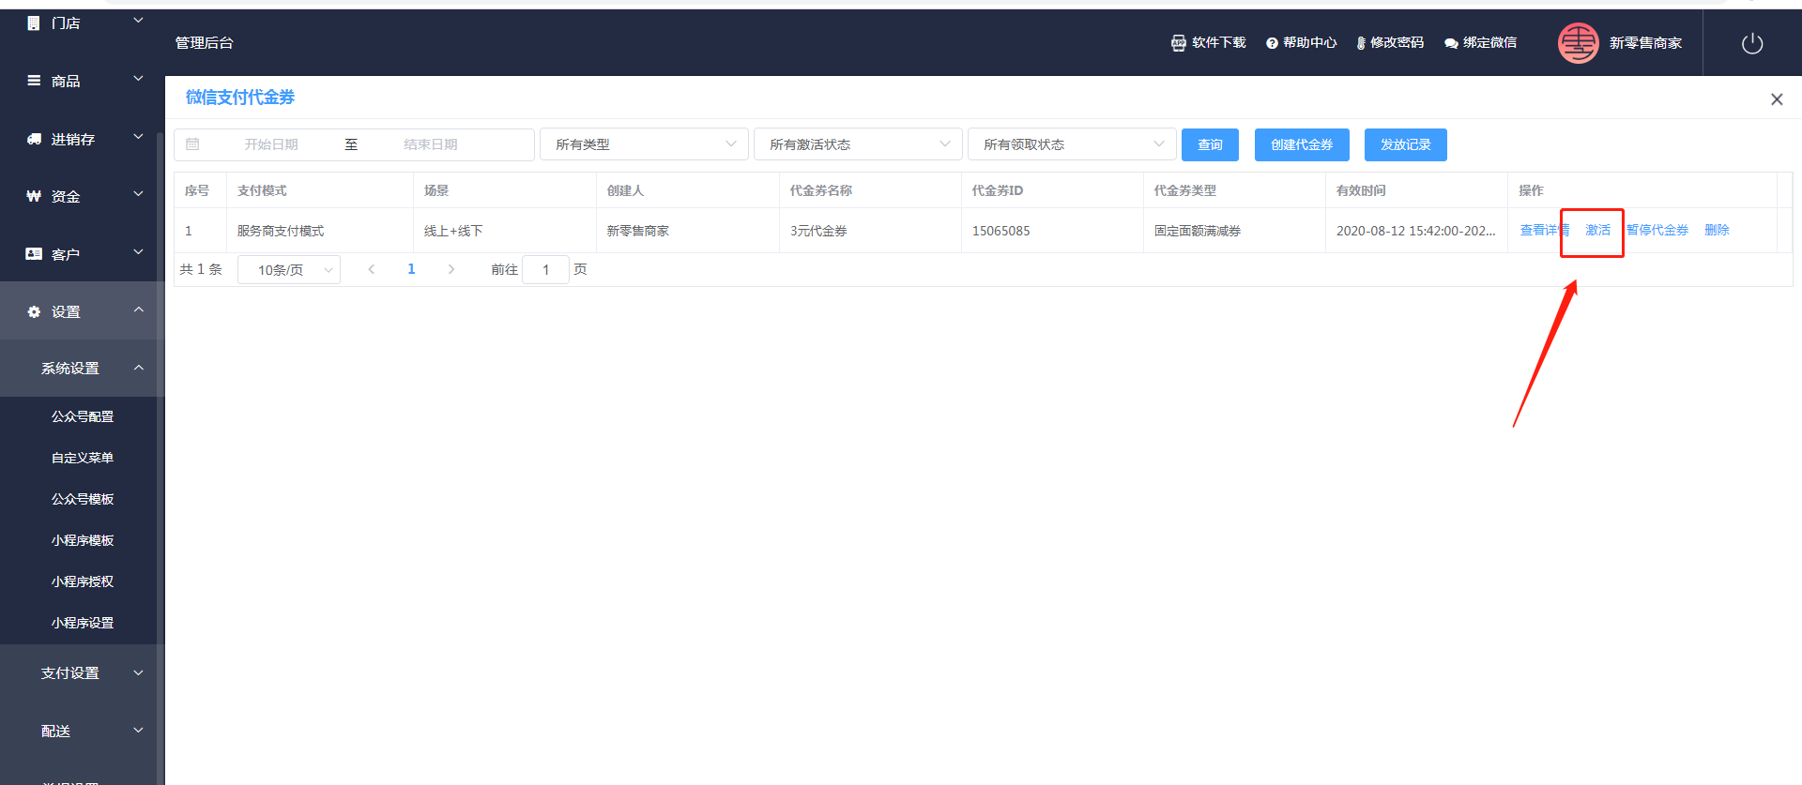Open 自定义菜单 menu item
The image size is (1802, 785).
[83, 458]
